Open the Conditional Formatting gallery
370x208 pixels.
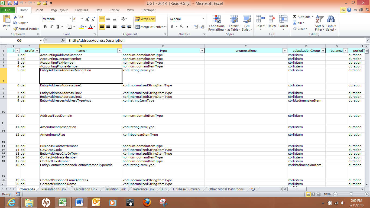tap(217, 23)
